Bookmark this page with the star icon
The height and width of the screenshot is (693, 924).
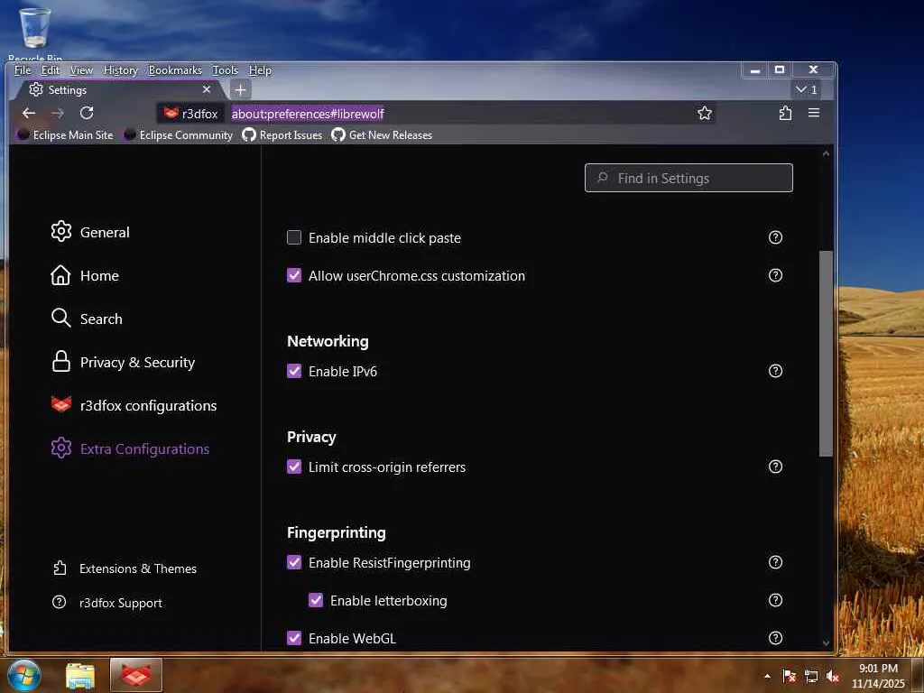tap(705, 113)
